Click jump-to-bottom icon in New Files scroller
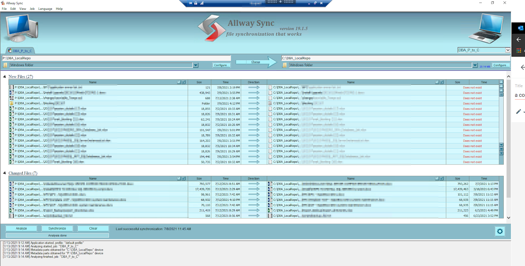Screen dimensions: 525x266 tap(501, 153)
